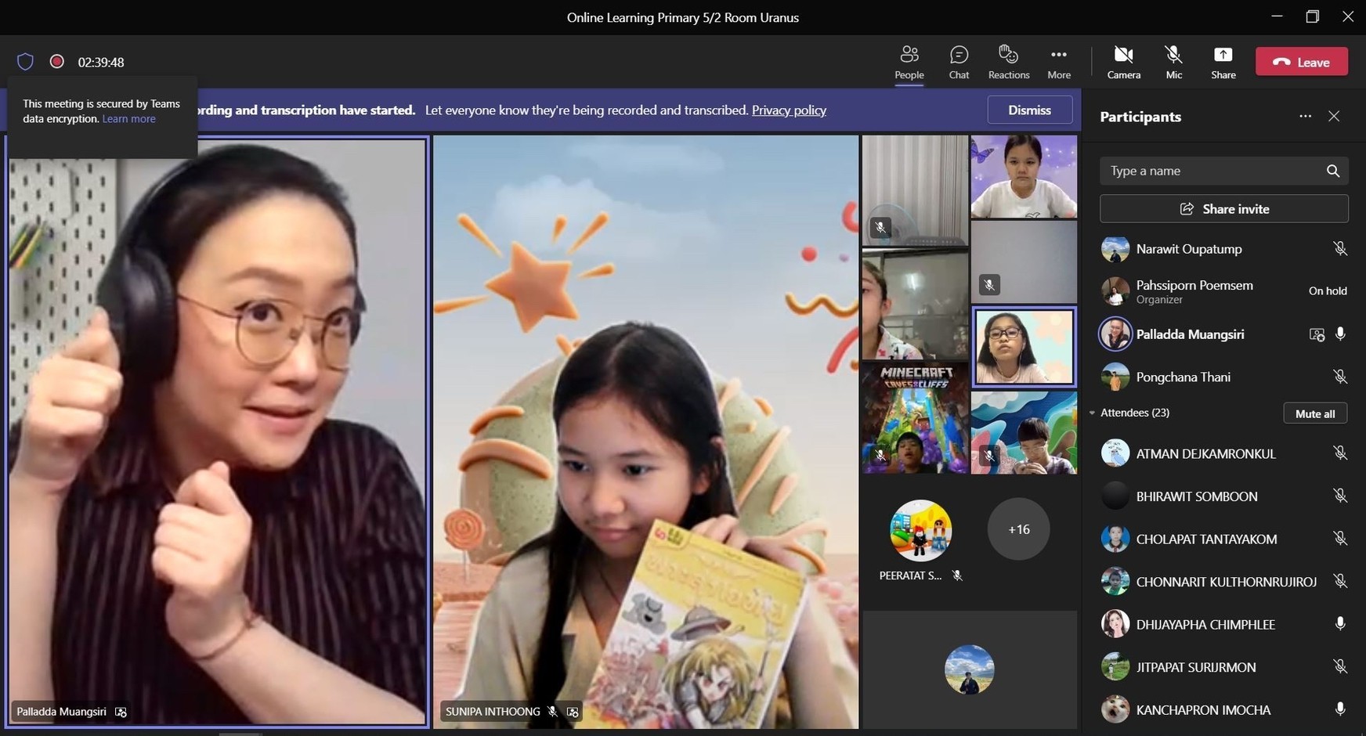Toggle the Camera on
Viewport: 1366px width, 736px height.
[x=1123, y=62]
